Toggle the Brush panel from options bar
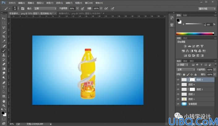The image size is (218, 126). 23,9
